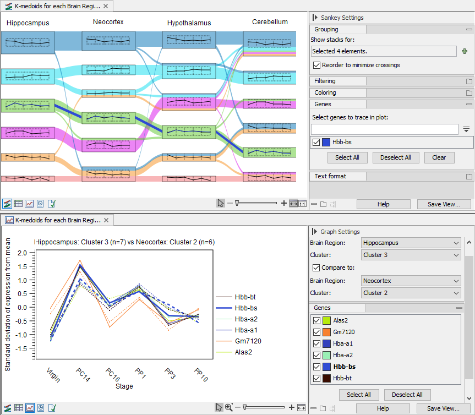The height and width of the screenshot is (415, 475).
Task: Click the green plus to add stack elements
Action: 465,51
